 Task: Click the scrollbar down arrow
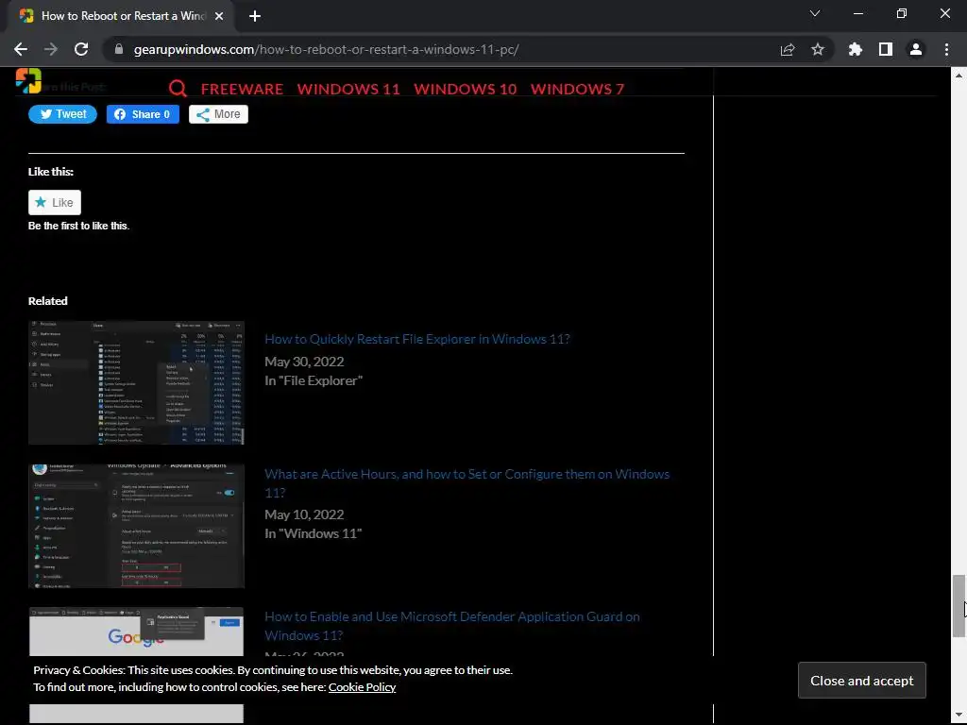click(x=959, y=717)
